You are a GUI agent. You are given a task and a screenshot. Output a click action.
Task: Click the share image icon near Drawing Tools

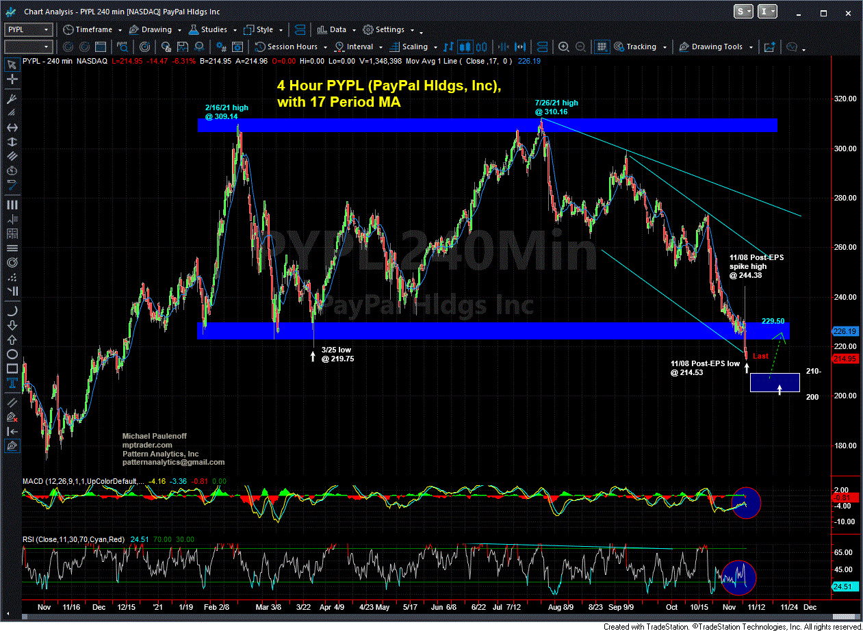769,47
